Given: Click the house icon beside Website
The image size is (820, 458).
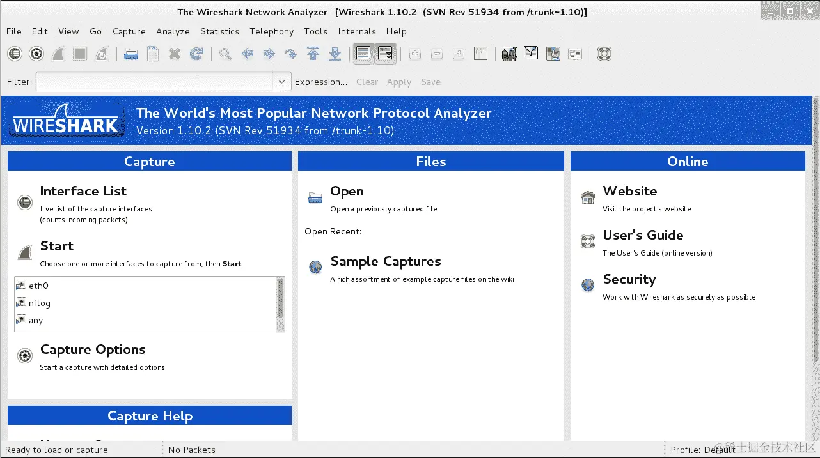Looking at the screenshot, I should pyautogui.click(x=588, y=197).
